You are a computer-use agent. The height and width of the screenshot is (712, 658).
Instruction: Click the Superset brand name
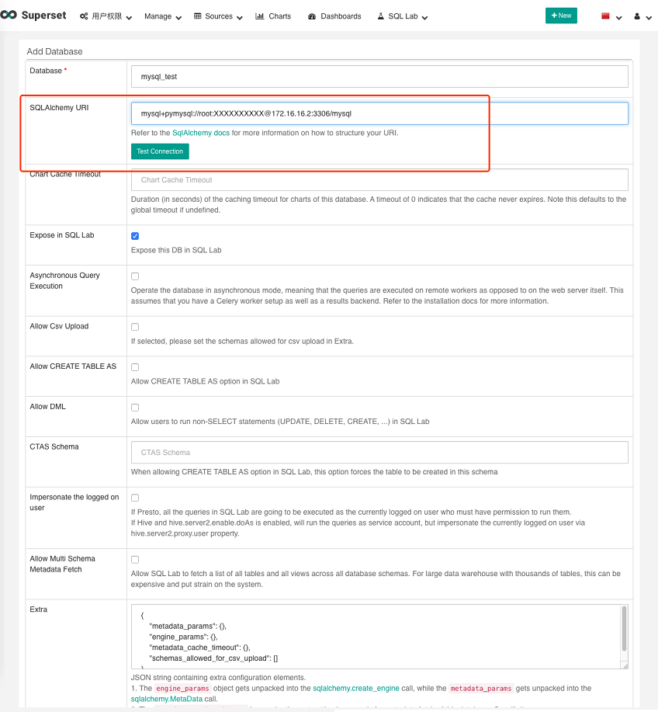pyautogui.click(x=43, y=16)
